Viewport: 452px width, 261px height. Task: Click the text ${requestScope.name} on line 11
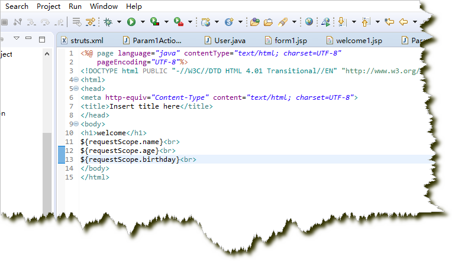[122, 142]
